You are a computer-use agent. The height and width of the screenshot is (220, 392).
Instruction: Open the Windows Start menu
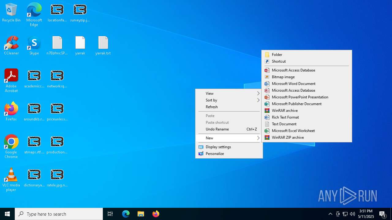pyautogui.click(x=7, y=214)
